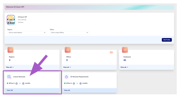
Task: Decrease months in License Renewals
Action: coord(16,84)
